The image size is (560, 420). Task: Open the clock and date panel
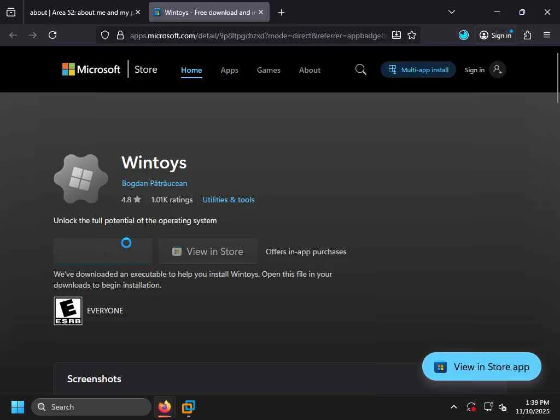[532, 407]
